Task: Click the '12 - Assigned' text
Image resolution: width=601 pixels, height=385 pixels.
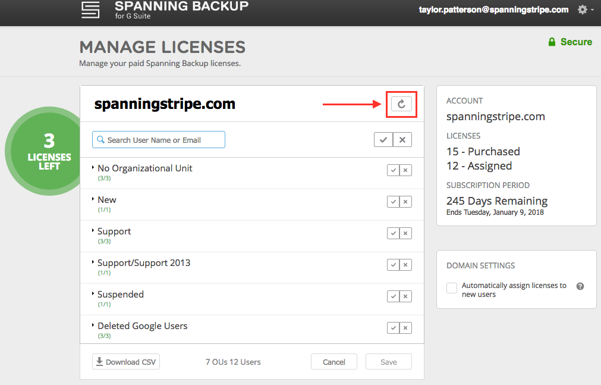Action: (x=479, y=166)
